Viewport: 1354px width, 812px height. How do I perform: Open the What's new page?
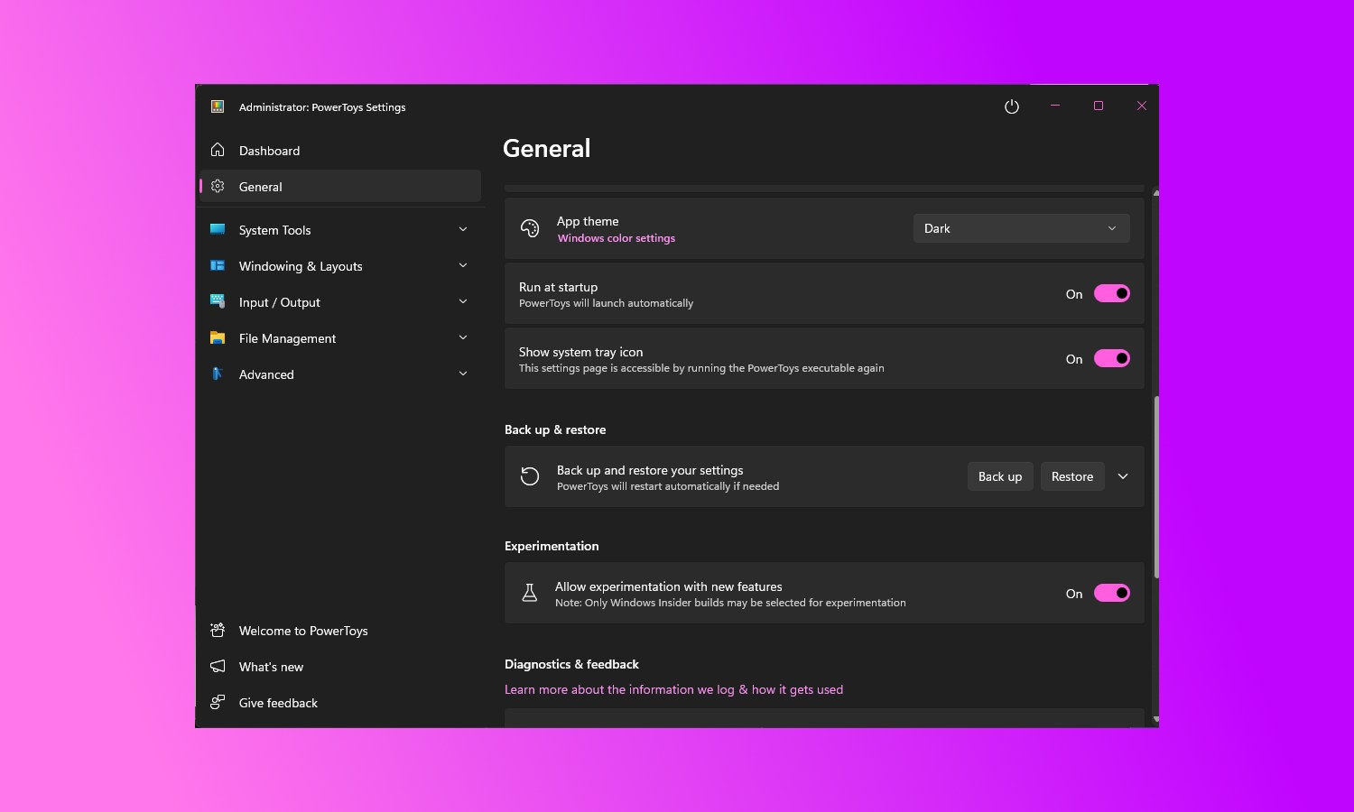(x=271, y=667)
